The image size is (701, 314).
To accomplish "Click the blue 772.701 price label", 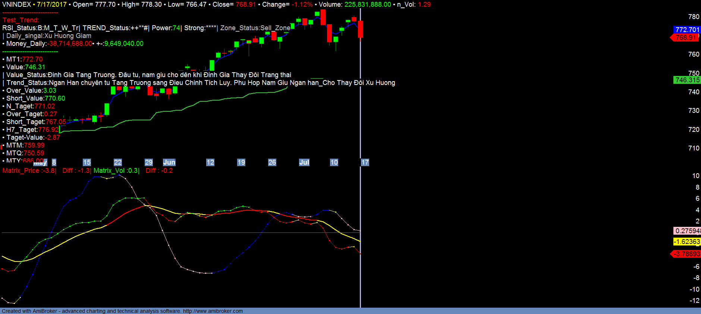I will (x=687, y=29).
